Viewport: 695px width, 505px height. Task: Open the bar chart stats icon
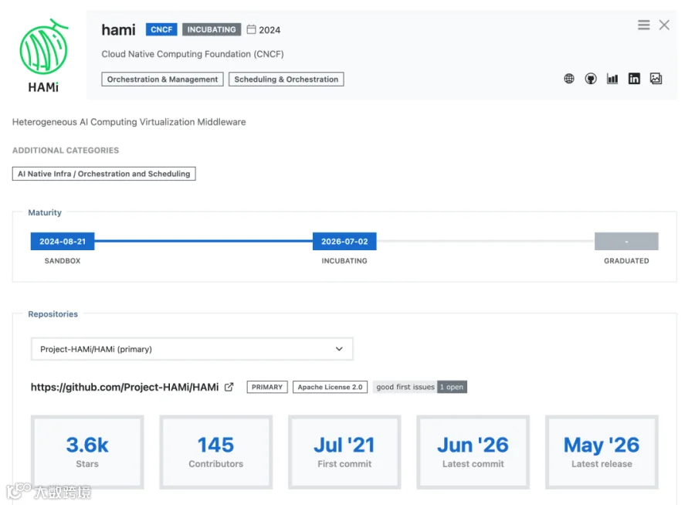coord(612,79)
